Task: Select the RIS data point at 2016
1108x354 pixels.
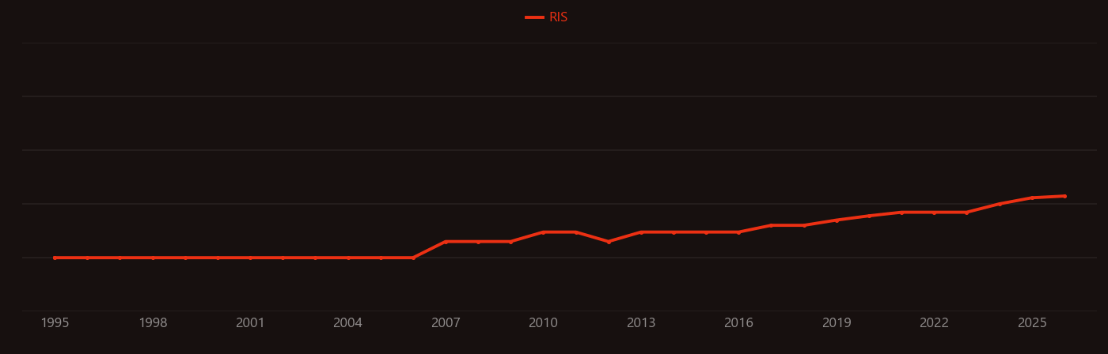Action: 739,232
